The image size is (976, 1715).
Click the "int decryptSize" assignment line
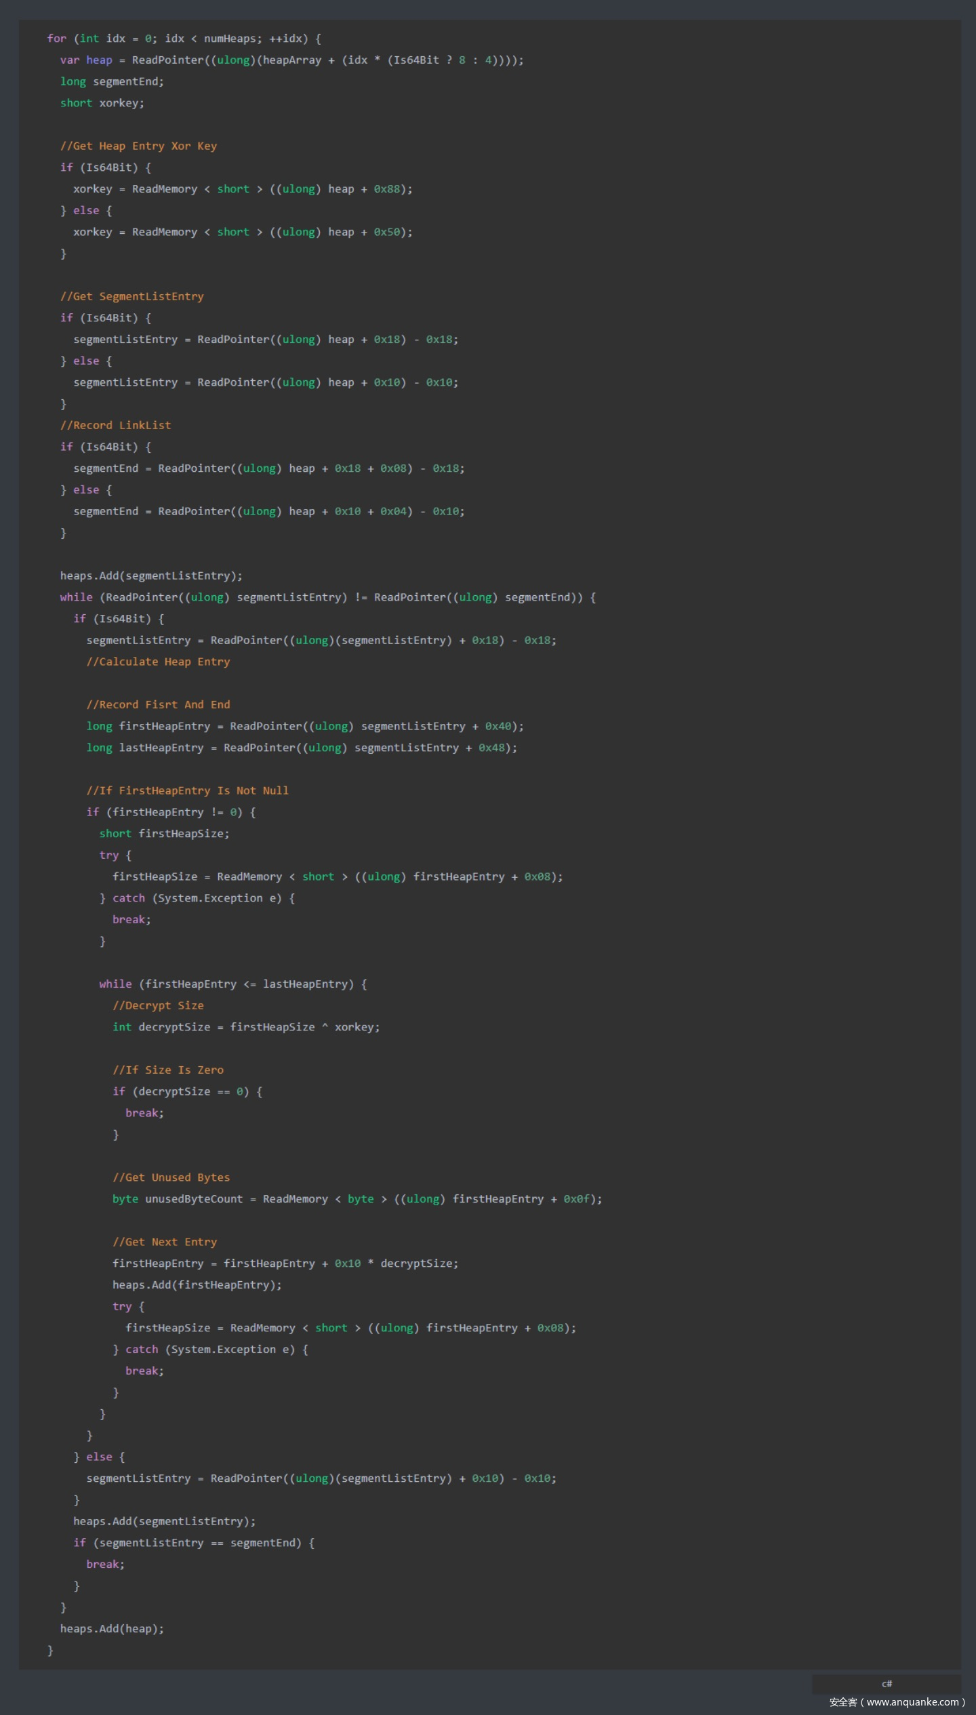tap(246, 1028)
